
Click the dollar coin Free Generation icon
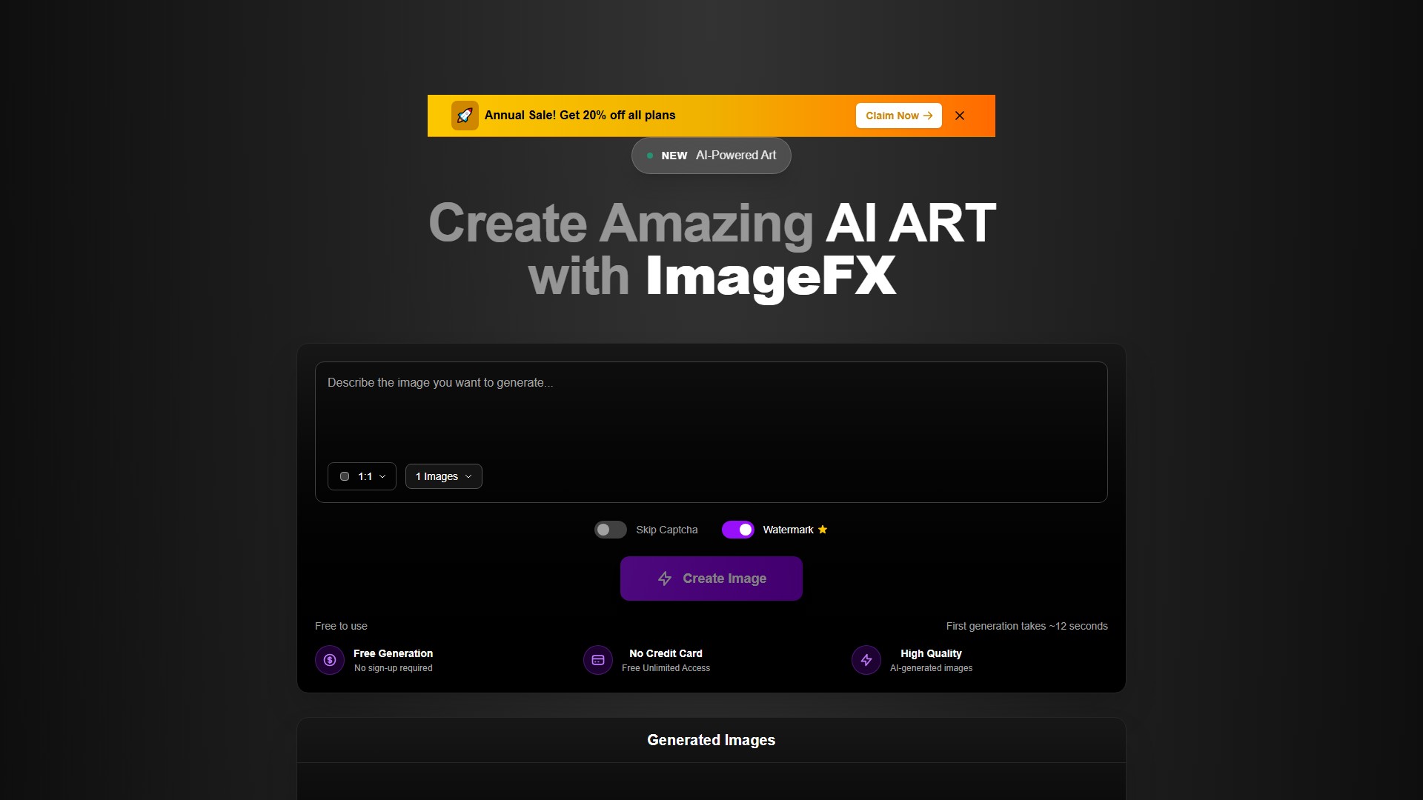coord(330,660)
